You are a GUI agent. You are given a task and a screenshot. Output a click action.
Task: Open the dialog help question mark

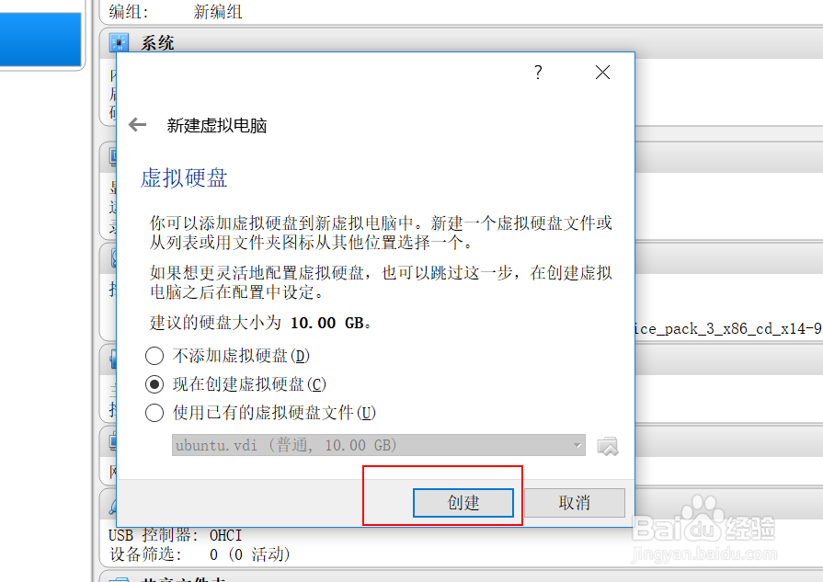[538, 72]
